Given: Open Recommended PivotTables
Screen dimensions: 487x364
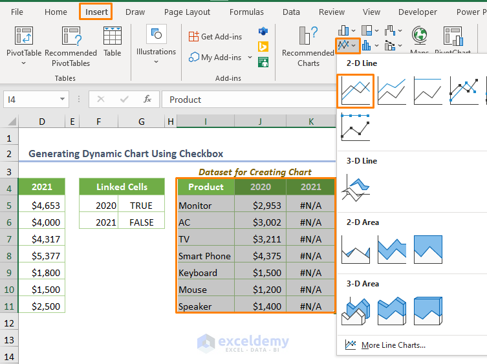Looking at the screenshot, I should [x=70, y=47].
